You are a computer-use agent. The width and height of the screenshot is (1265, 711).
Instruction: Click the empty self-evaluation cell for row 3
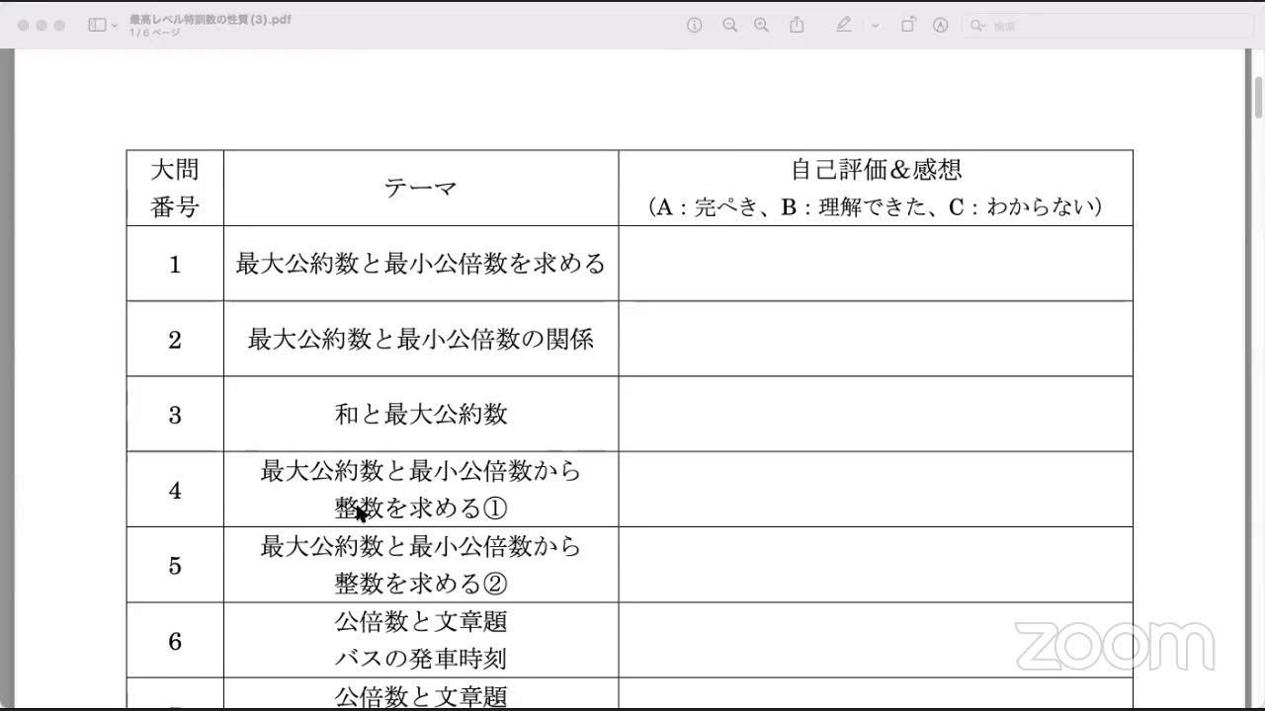(876, 414)
